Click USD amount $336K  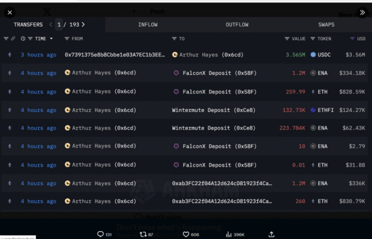point(357,183)
